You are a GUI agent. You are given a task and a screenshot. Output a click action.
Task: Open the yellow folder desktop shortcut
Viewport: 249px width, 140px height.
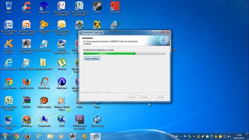click(x=44, y=64)
